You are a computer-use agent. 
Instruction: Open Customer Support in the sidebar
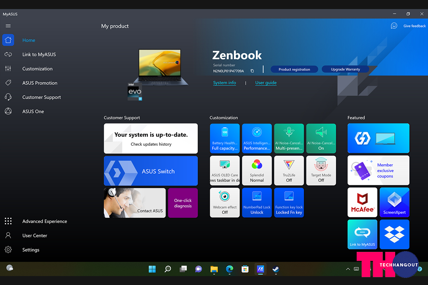click(42, 97)
